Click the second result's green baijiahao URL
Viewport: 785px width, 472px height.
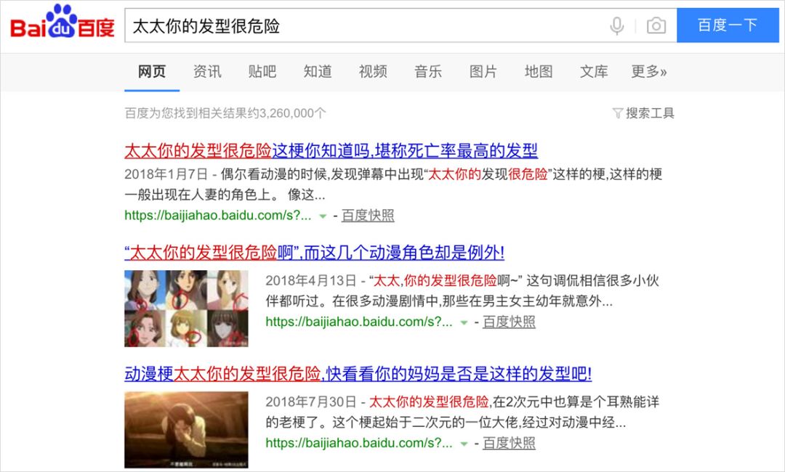pos(359,322)
